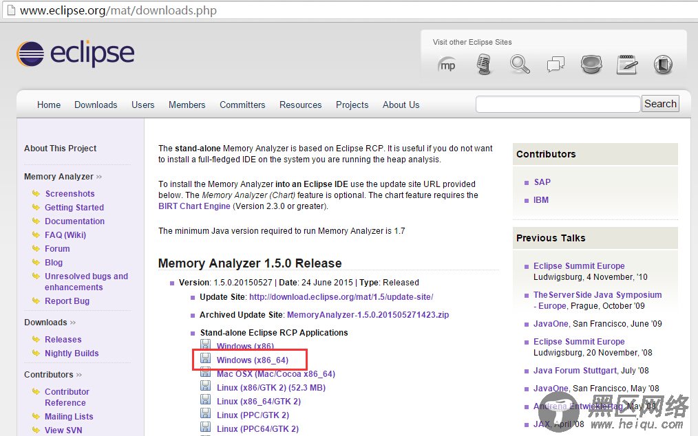698x436 pixels.
Task: Focus the site search text field
Action: point(558,104)
